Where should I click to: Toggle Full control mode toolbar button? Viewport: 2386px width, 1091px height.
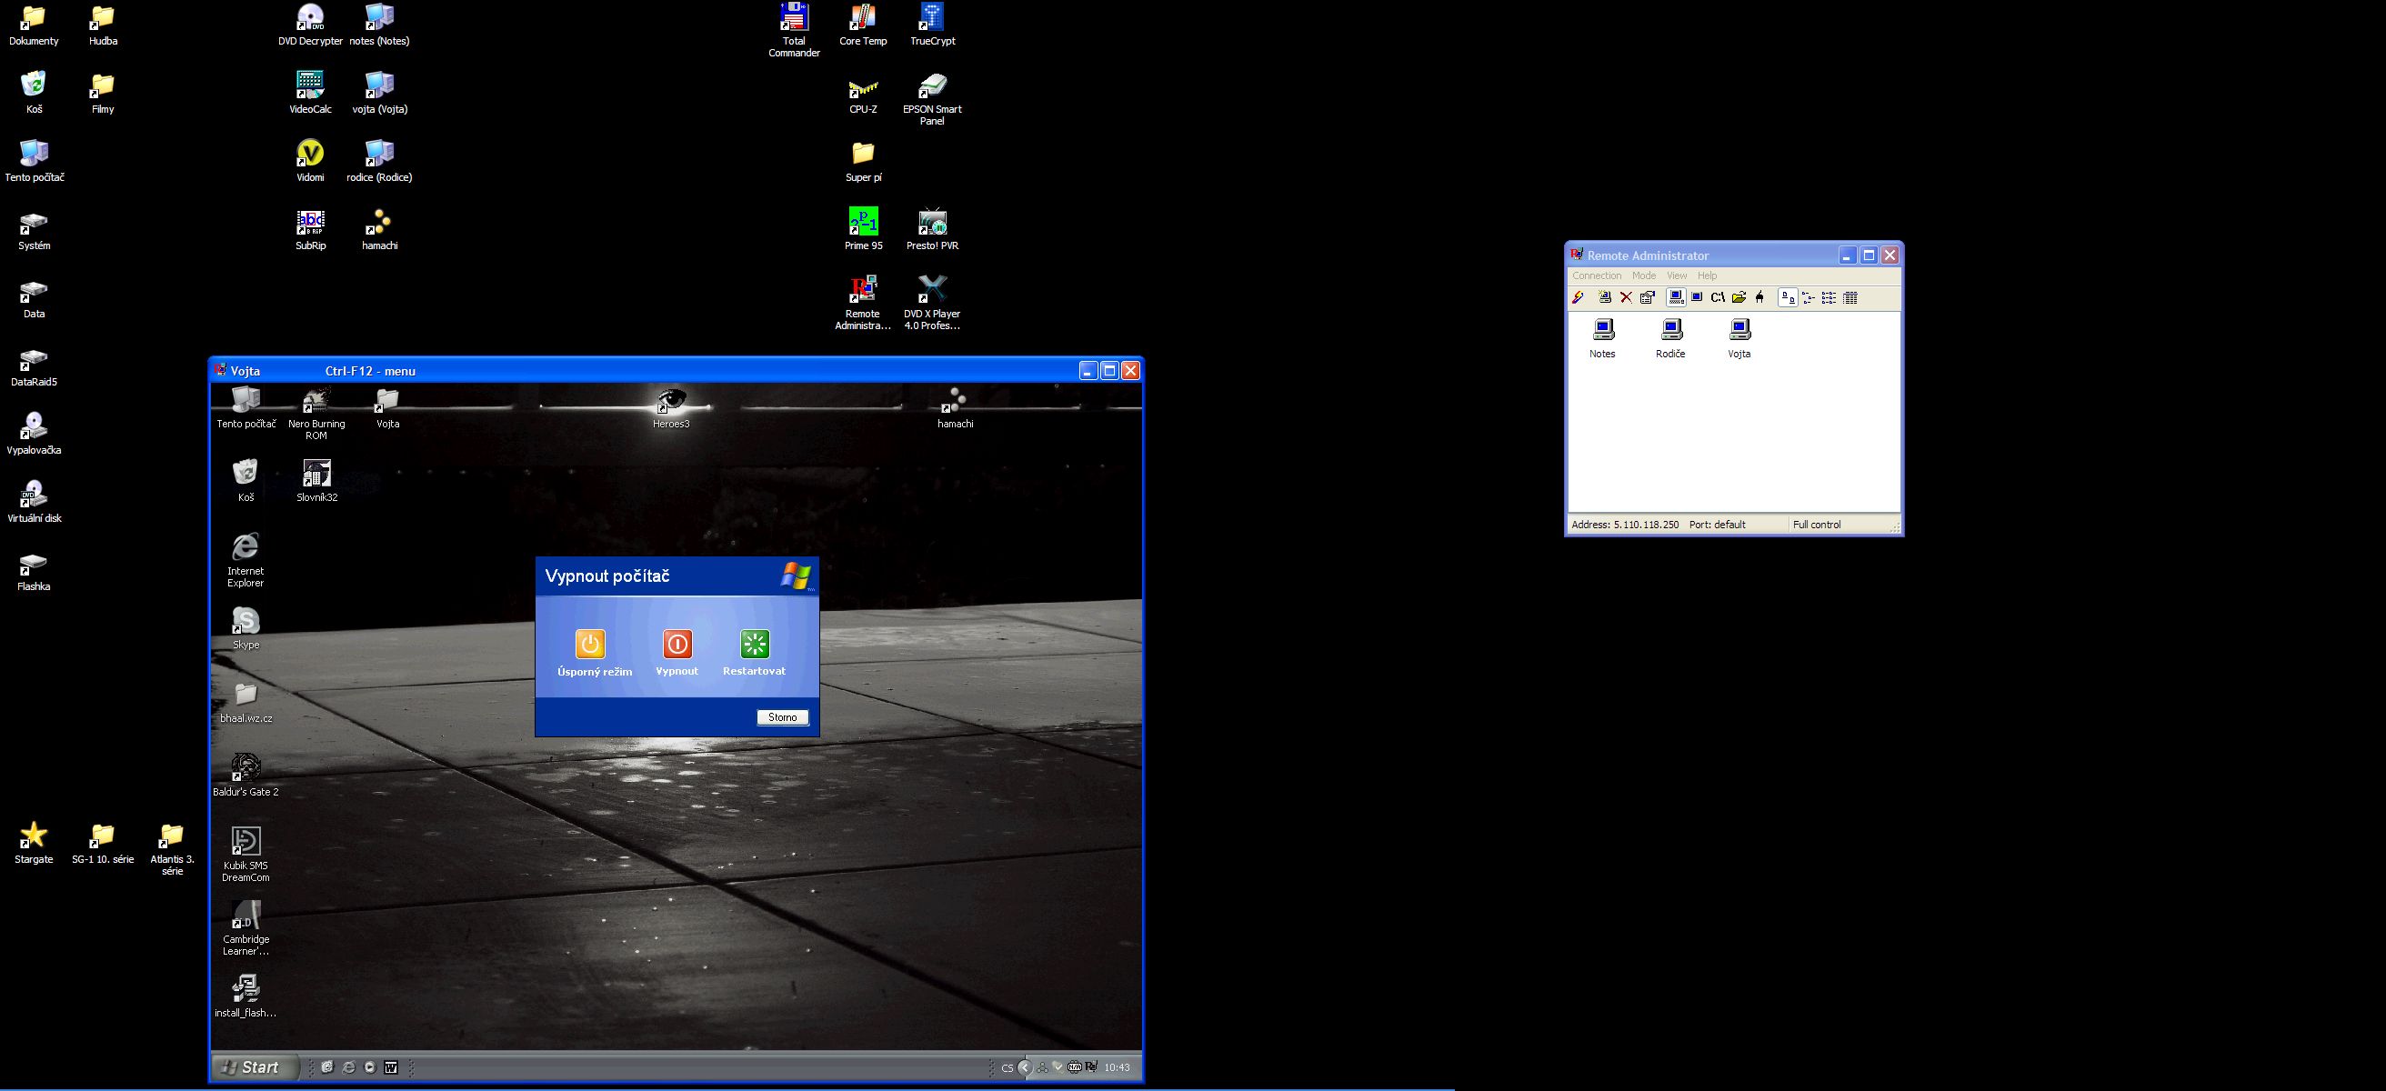[1676, 297]
